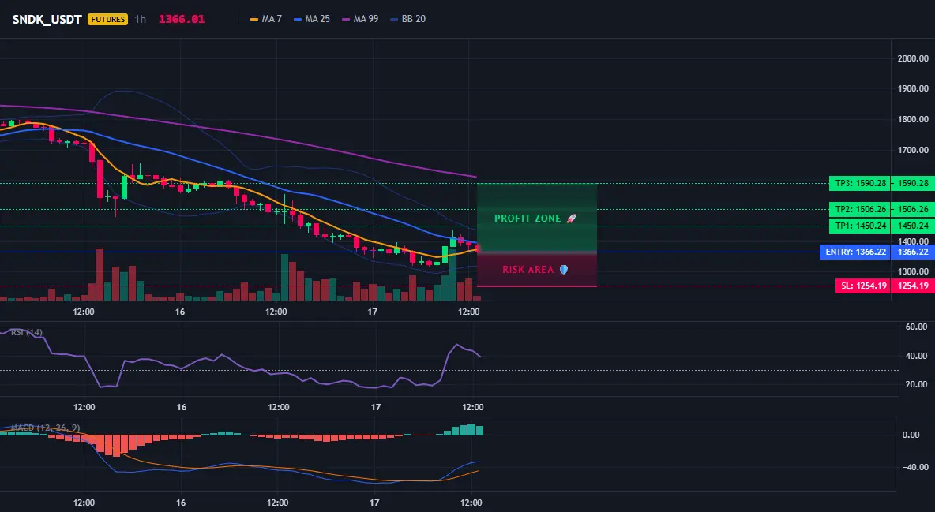The image size is (935, 512).
Task: Click the PROFIT ZONE label with rocket
Action: (x=535, y=219)
